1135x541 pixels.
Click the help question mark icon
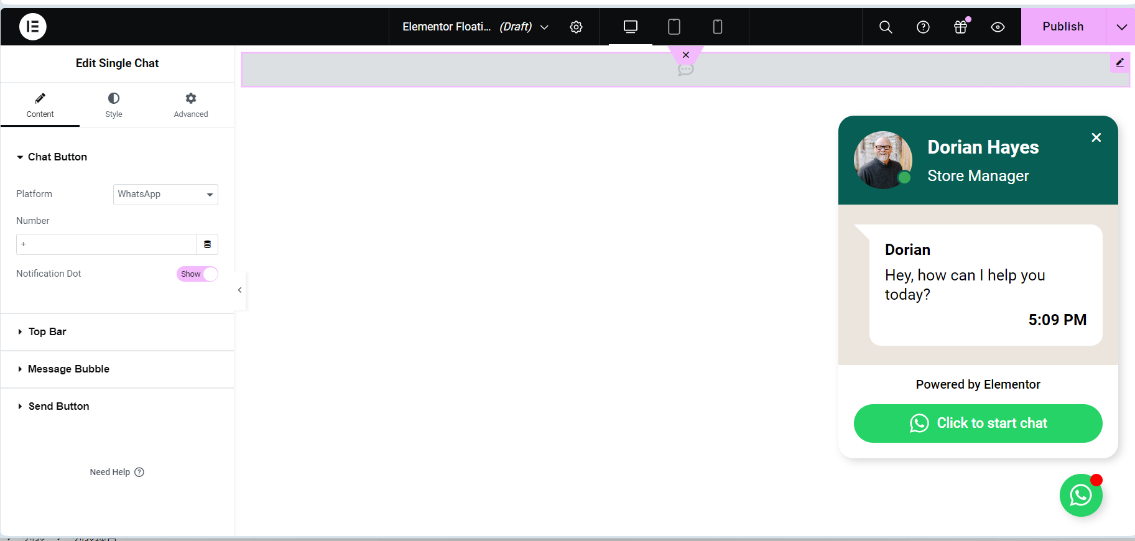click(x=923, y=27)
